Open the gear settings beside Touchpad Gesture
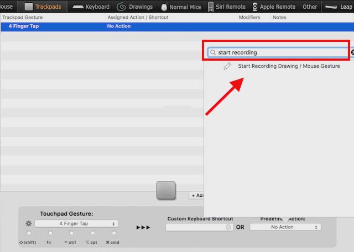Screen dimensions: 354x252 point(28,223)
